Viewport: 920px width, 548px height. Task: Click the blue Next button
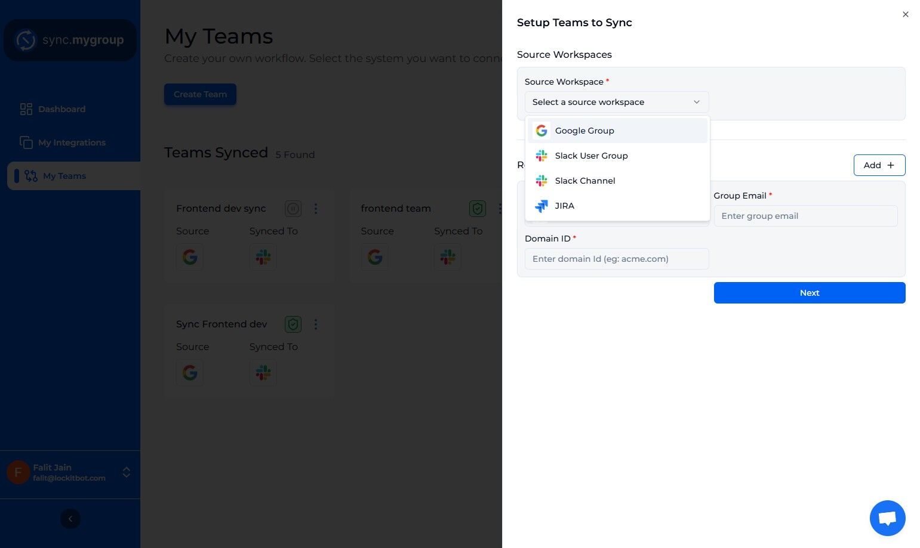pyautogui.click(x=810, y=293)
